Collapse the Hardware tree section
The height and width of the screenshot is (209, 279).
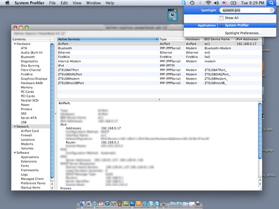pos(15,44)
